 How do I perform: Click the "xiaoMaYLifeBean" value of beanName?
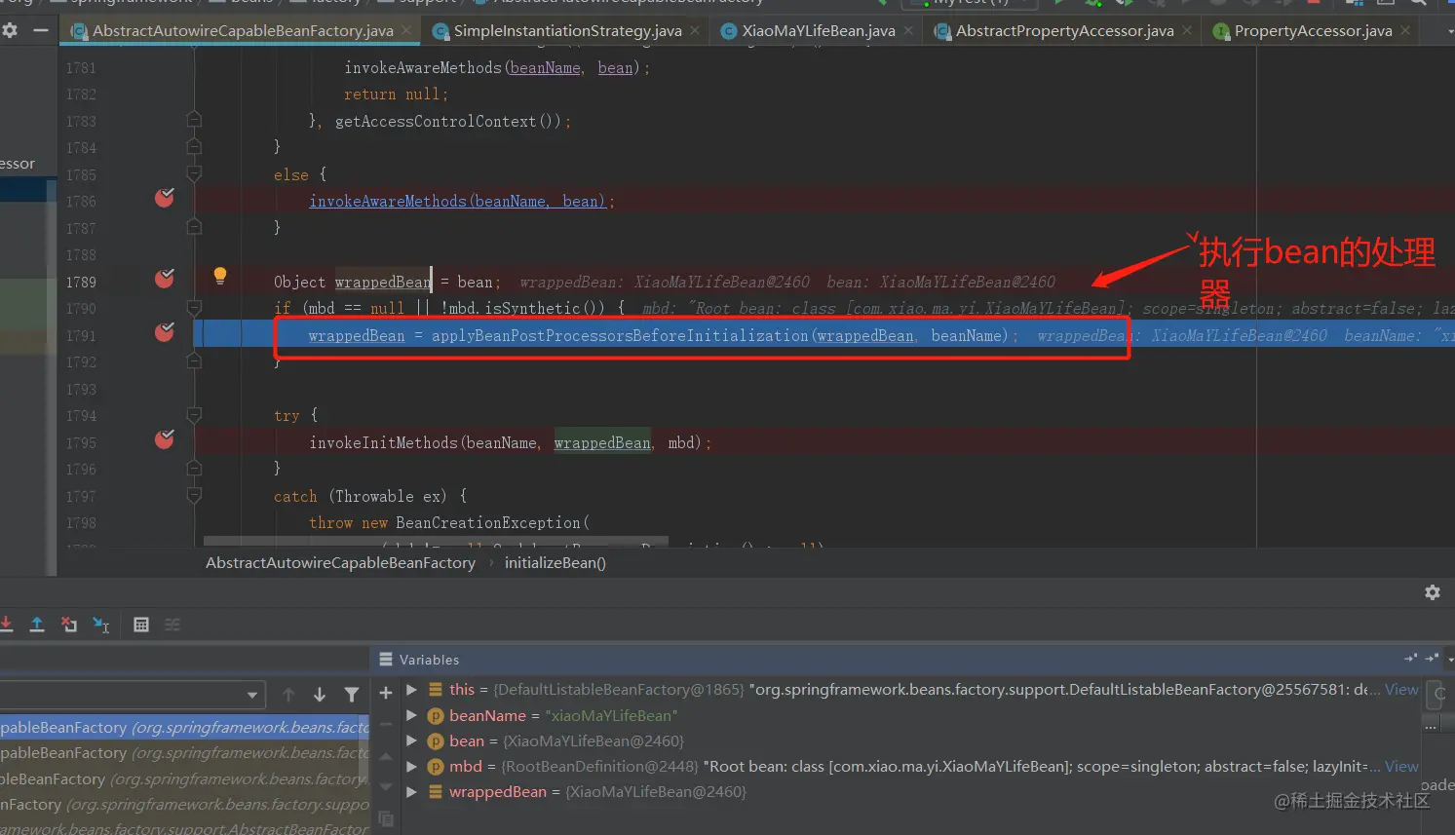click(x=610, y=715)
